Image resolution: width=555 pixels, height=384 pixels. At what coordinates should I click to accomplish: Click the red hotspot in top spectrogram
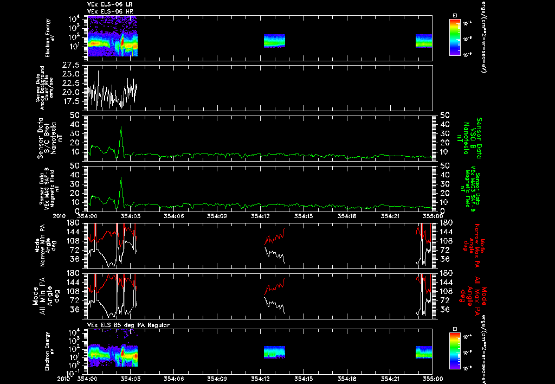[x=122, y=42]
